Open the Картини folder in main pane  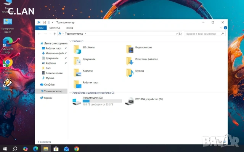click(83, 73)
